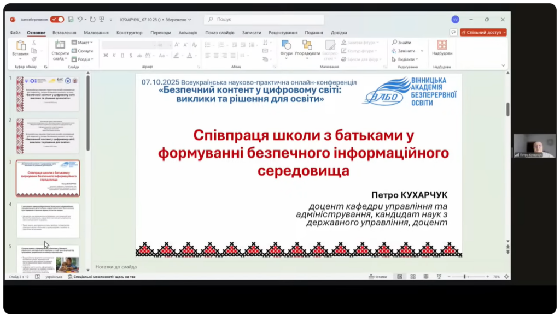Adjust the zoom slider in status bar
The image size is (560, 317).
tap(464, 277)
